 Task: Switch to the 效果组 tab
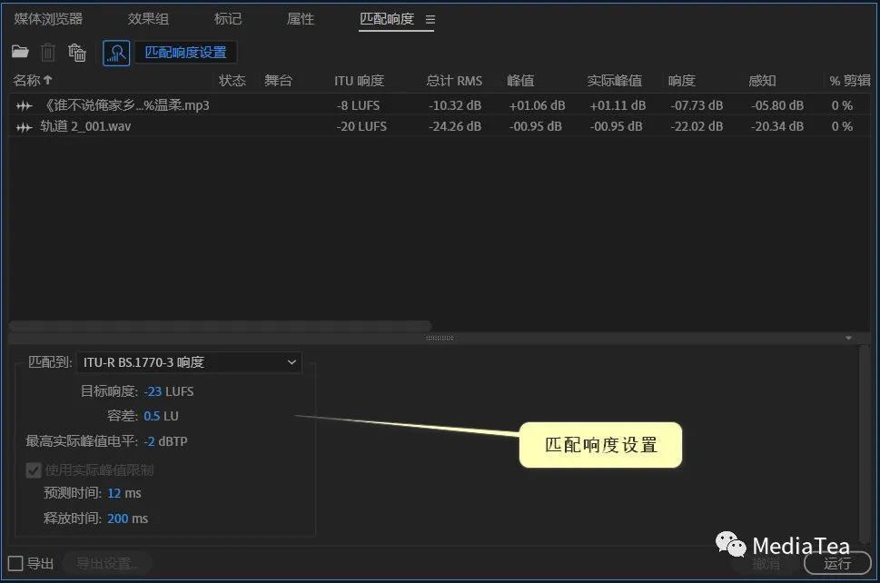(x=148, y=19)
